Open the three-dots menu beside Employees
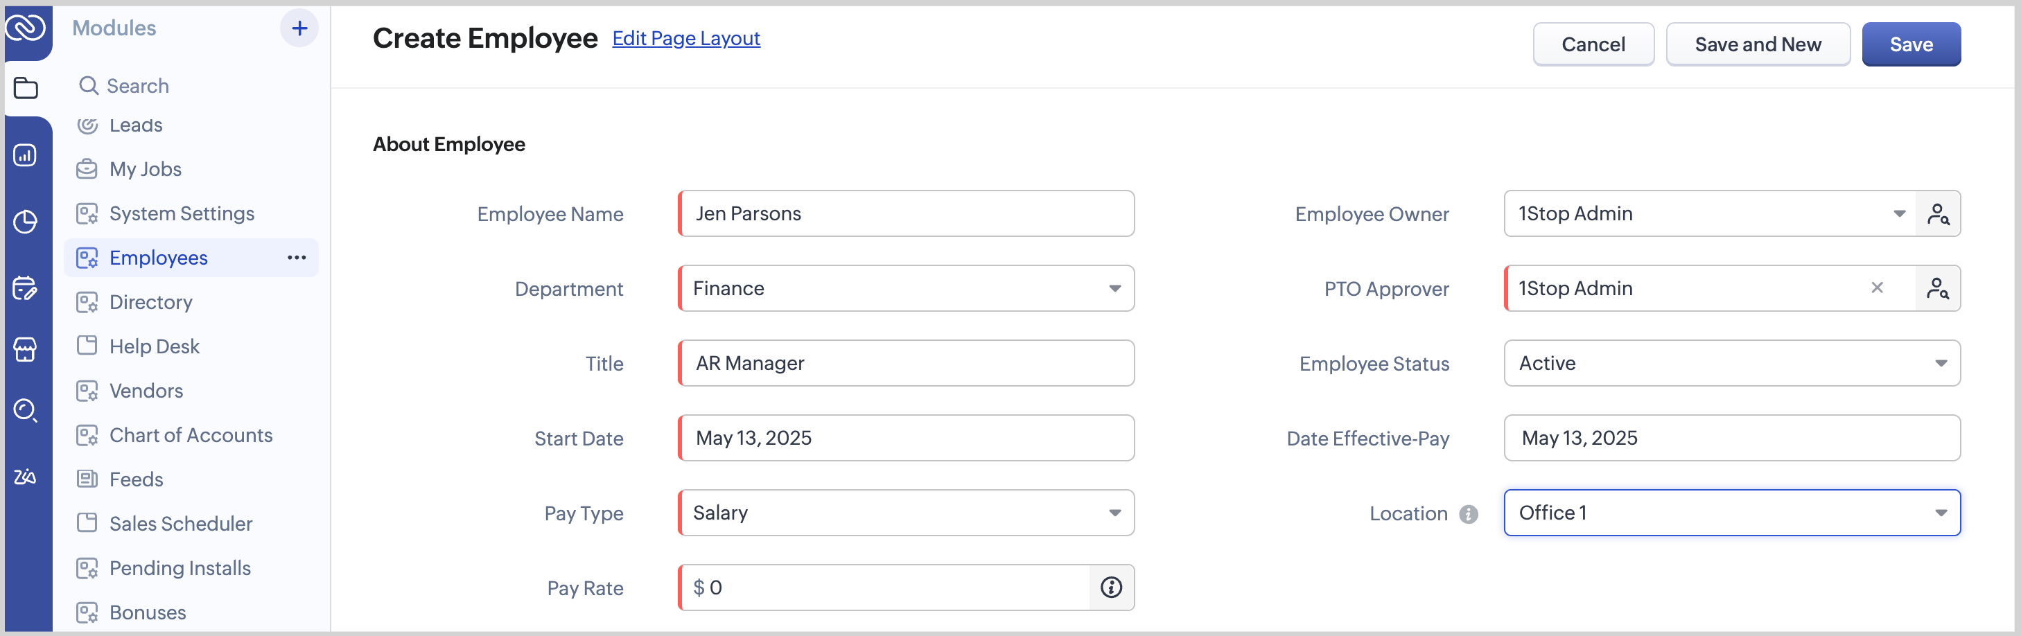 [297, 258]
